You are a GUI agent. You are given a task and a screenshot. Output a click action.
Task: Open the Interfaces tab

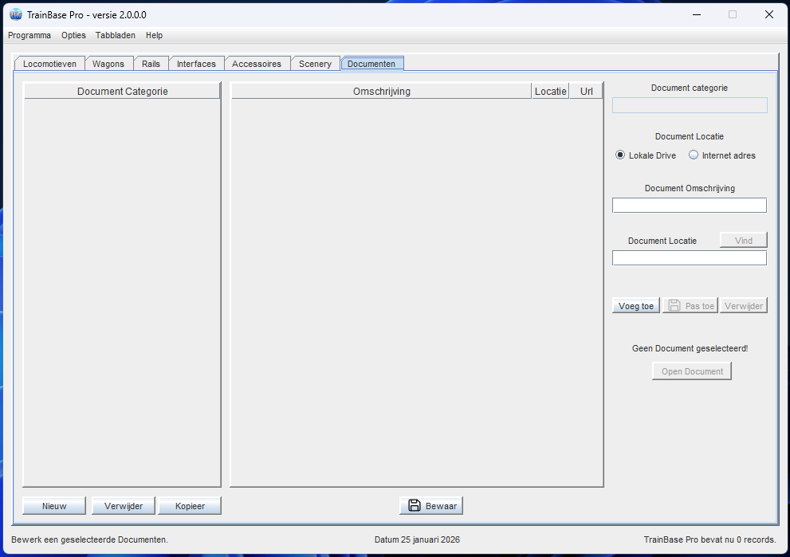tap(196, 64)
